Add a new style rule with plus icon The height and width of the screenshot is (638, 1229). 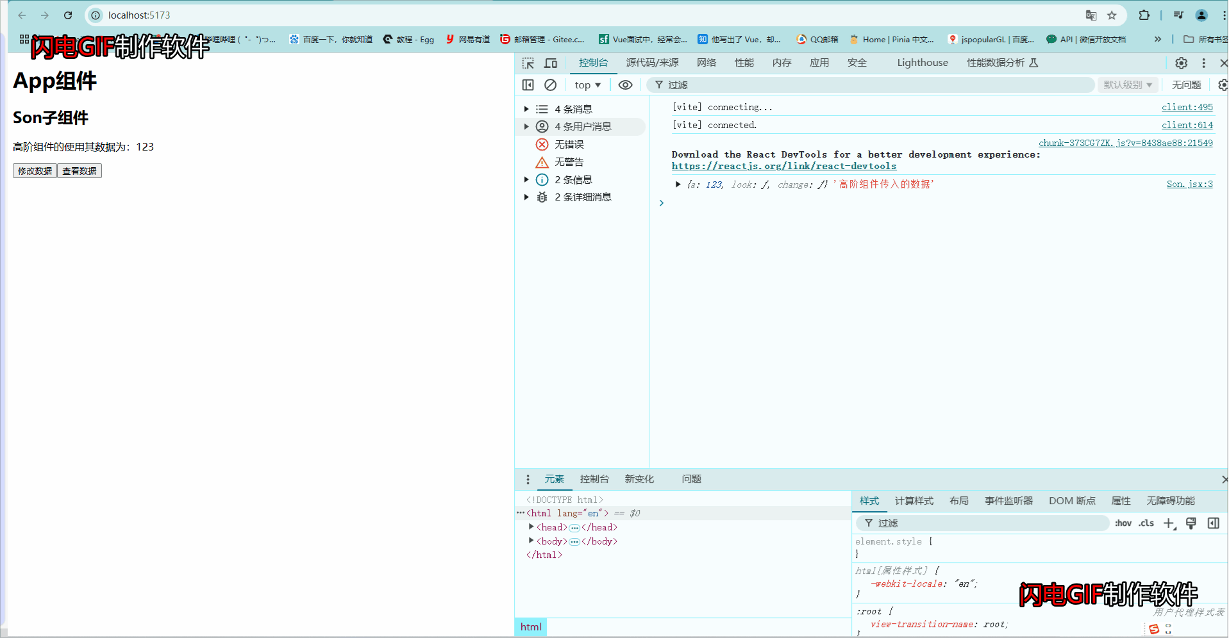coord(1168,523)
